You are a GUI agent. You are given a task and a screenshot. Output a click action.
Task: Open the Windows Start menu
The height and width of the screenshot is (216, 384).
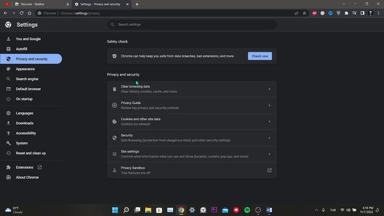115,210
